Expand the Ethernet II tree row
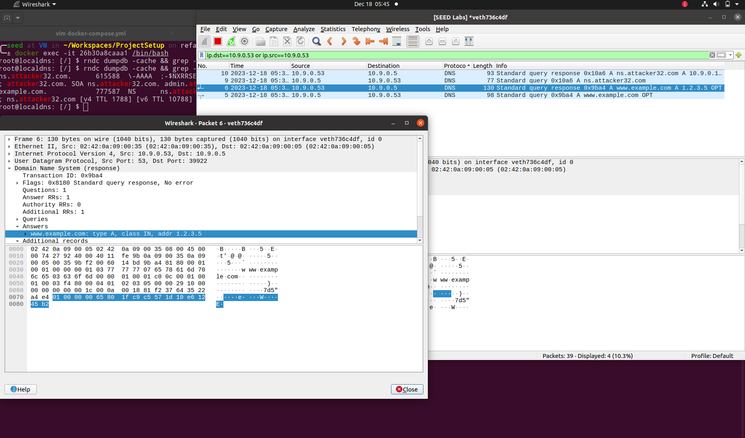 pyautogui.click(x=9, y=147)
